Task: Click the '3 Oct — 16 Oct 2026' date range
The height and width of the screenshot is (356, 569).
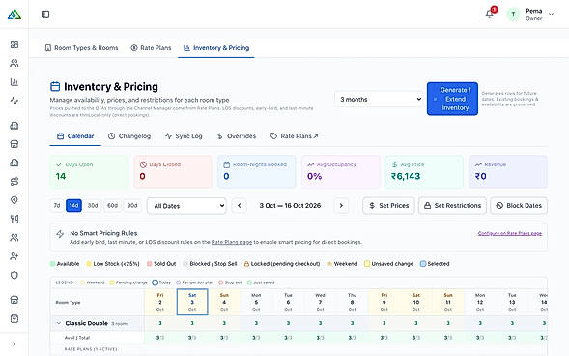Action: [290, 206]
